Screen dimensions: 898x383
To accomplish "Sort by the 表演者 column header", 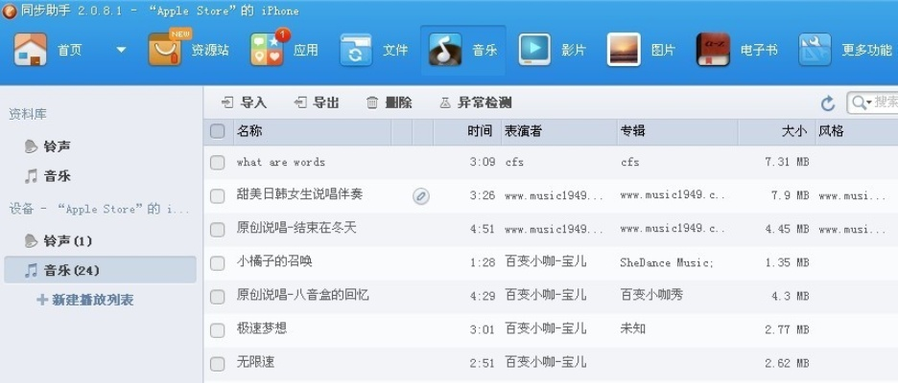I will 559,131.
